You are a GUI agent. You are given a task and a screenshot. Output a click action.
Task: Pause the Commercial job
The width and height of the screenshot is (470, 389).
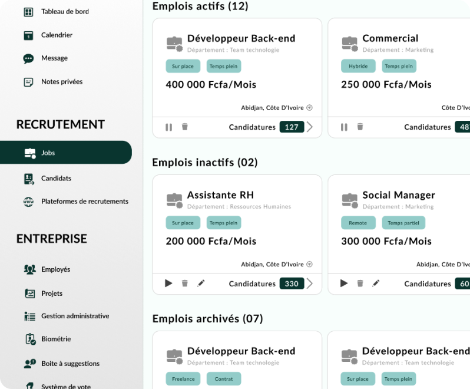[x=344, y=127]
